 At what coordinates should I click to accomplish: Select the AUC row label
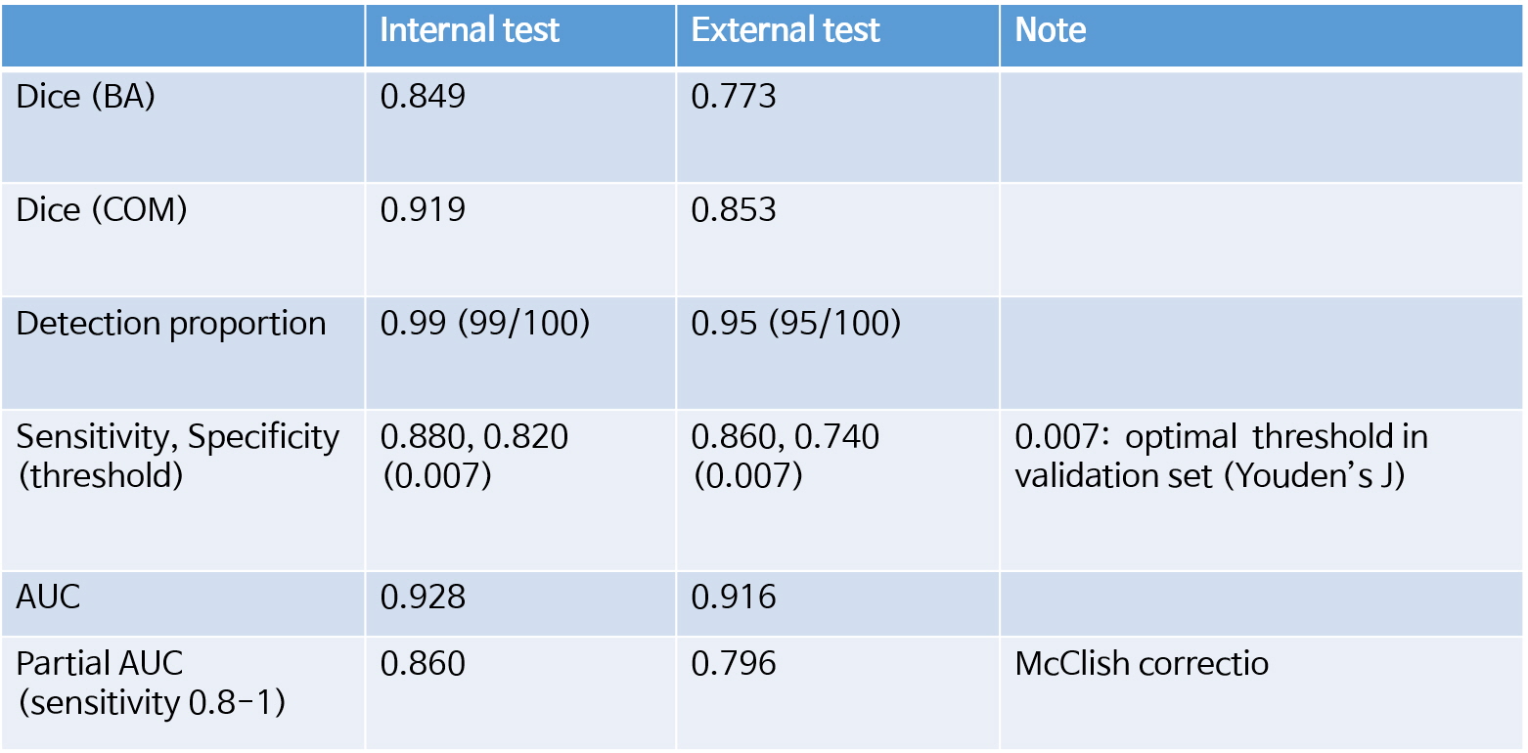[49, 598]
